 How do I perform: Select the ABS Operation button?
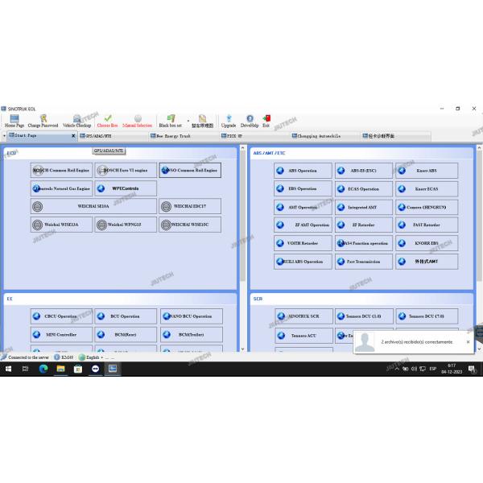[303, 171]
